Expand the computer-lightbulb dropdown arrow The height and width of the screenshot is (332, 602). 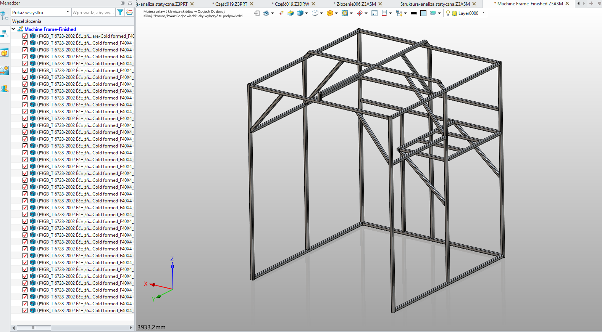coord(405,13)
